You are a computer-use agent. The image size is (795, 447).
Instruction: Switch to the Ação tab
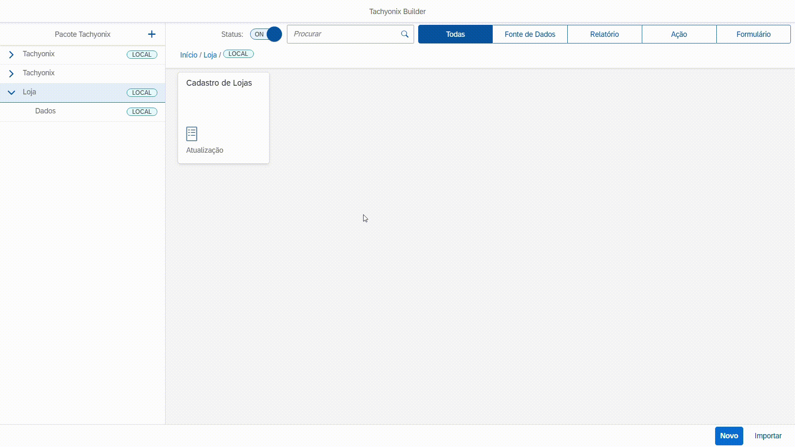pyautogui.click(x=679, y=34)
